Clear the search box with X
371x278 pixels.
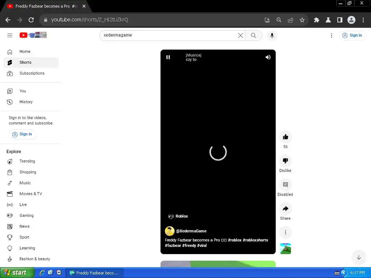pyautogui.click(x=241, y=35)
